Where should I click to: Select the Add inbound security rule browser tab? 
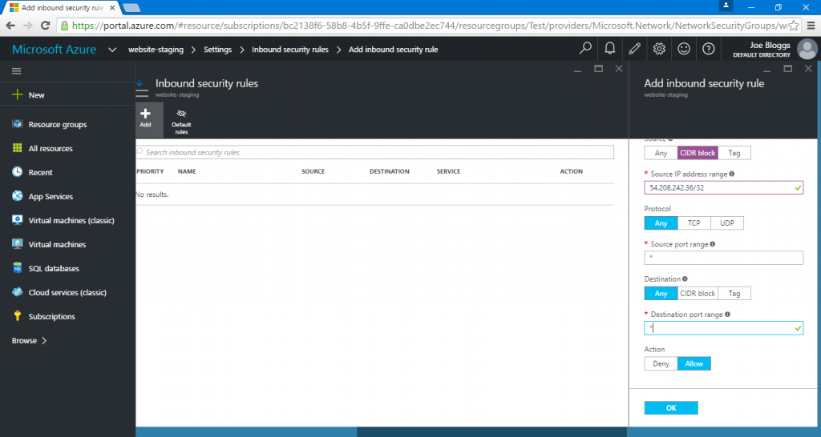[62, 8]
